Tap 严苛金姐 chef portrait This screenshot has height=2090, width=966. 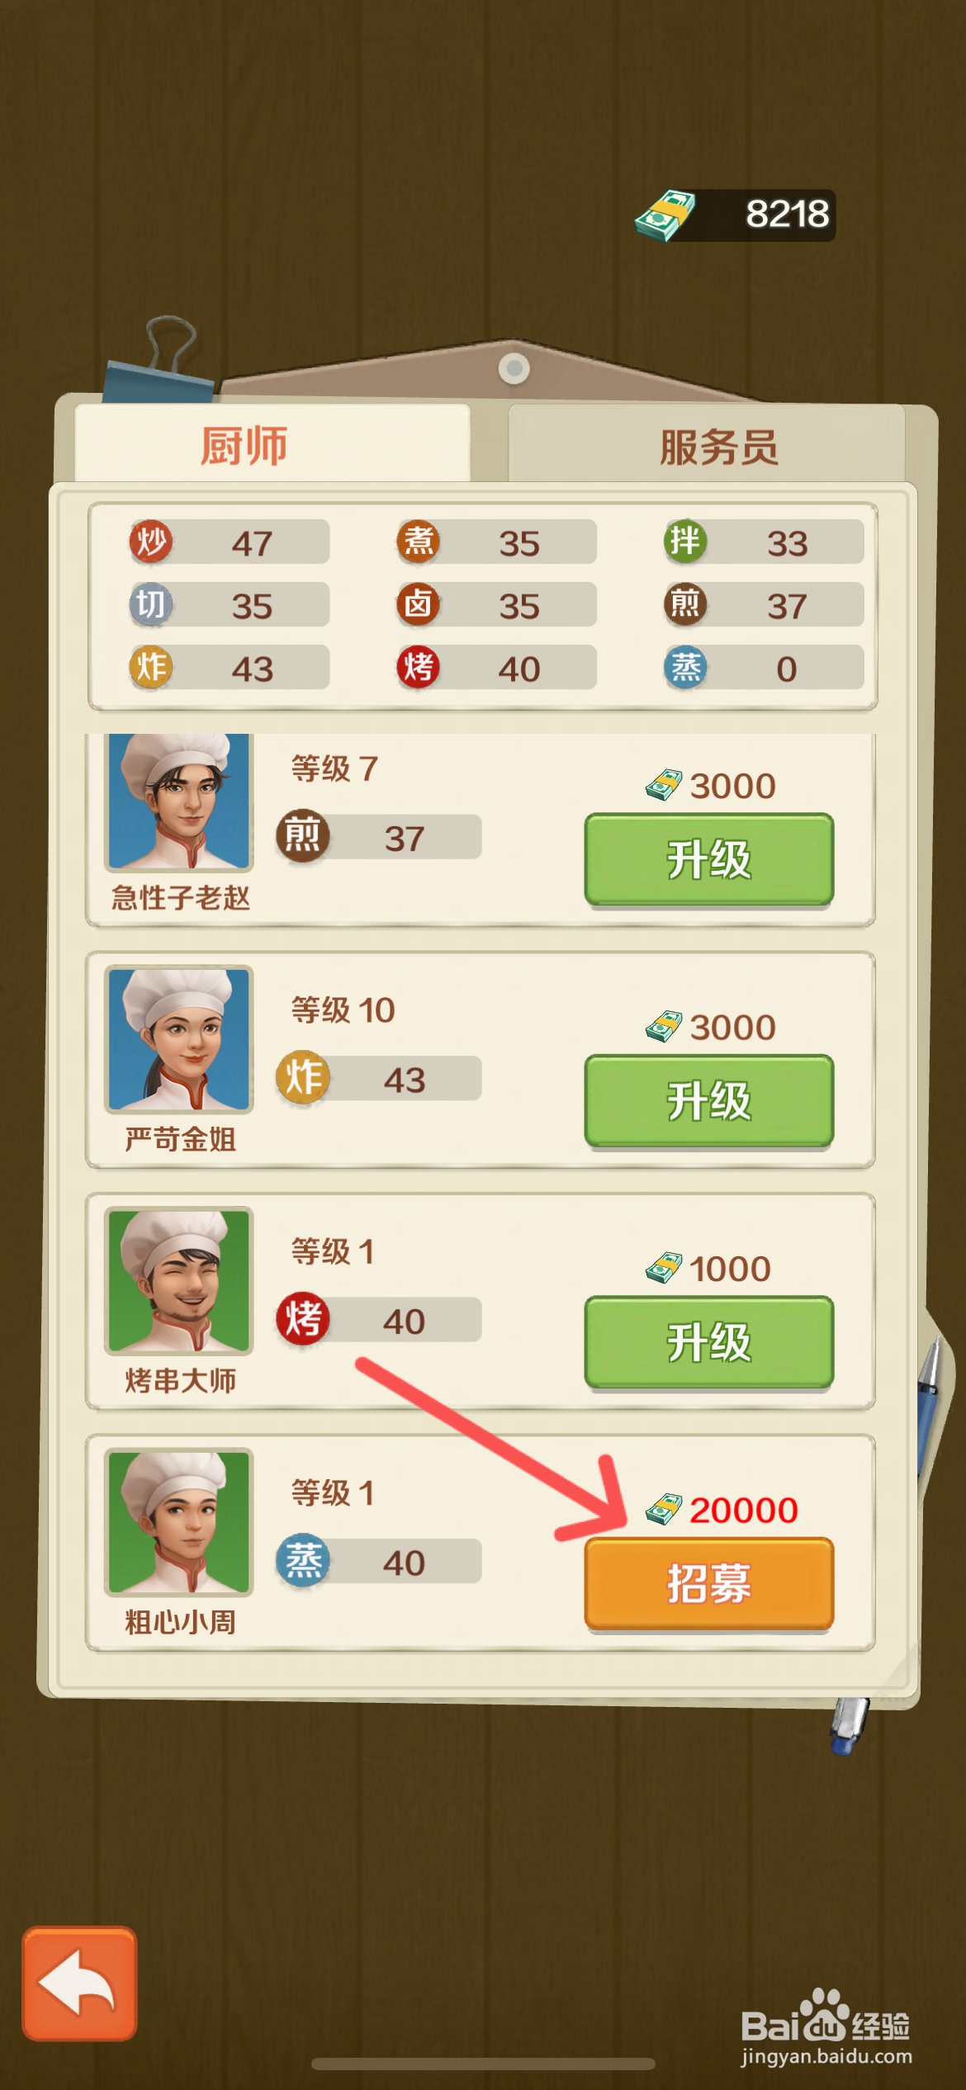[178, 1039]
